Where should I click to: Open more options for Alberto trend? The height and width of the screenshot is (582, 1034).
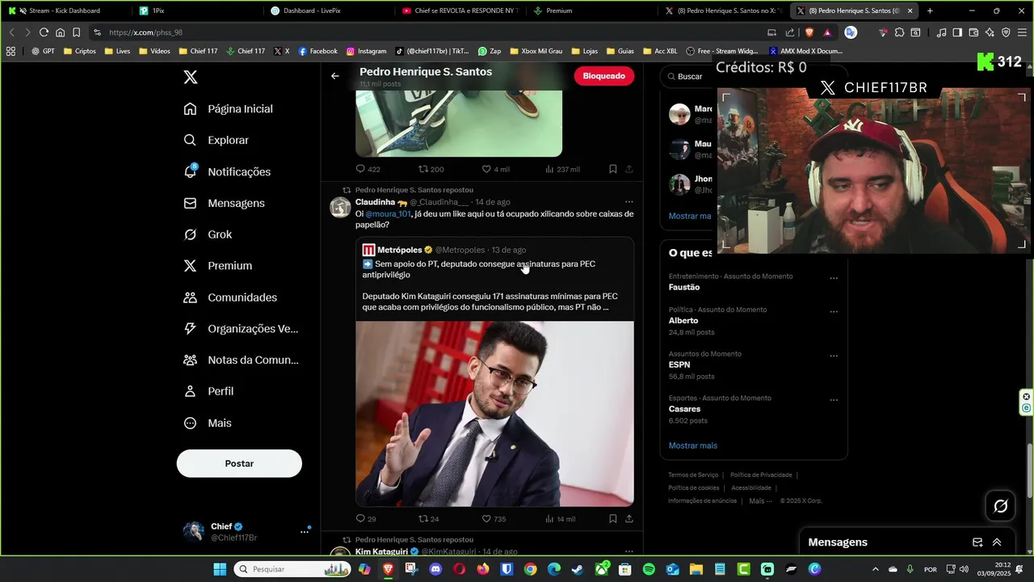click(x=834, y=311)
